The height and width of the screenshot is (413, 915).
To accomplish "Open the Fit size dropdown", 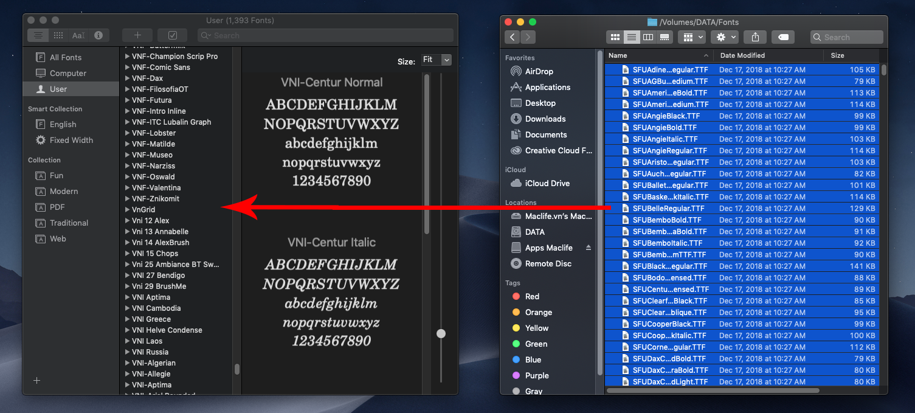I will coord(437,60).
